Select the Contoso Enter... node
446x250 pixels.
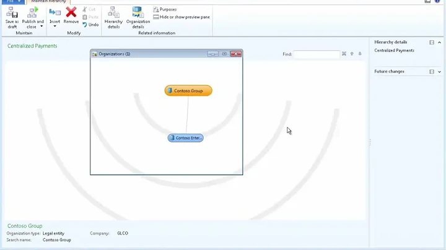pos(185,138)
